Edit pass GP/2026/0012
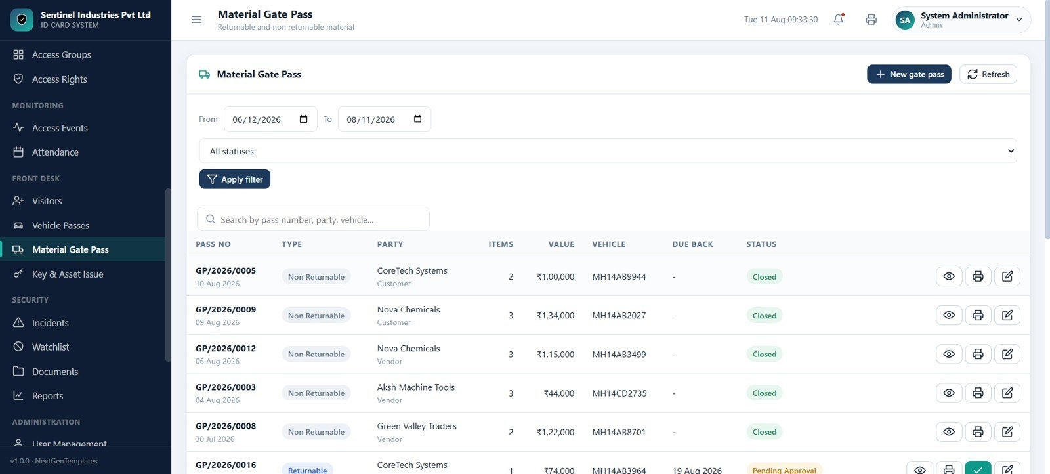Viewport: 1050px width, 474px height. click(x=1007, y=354)
